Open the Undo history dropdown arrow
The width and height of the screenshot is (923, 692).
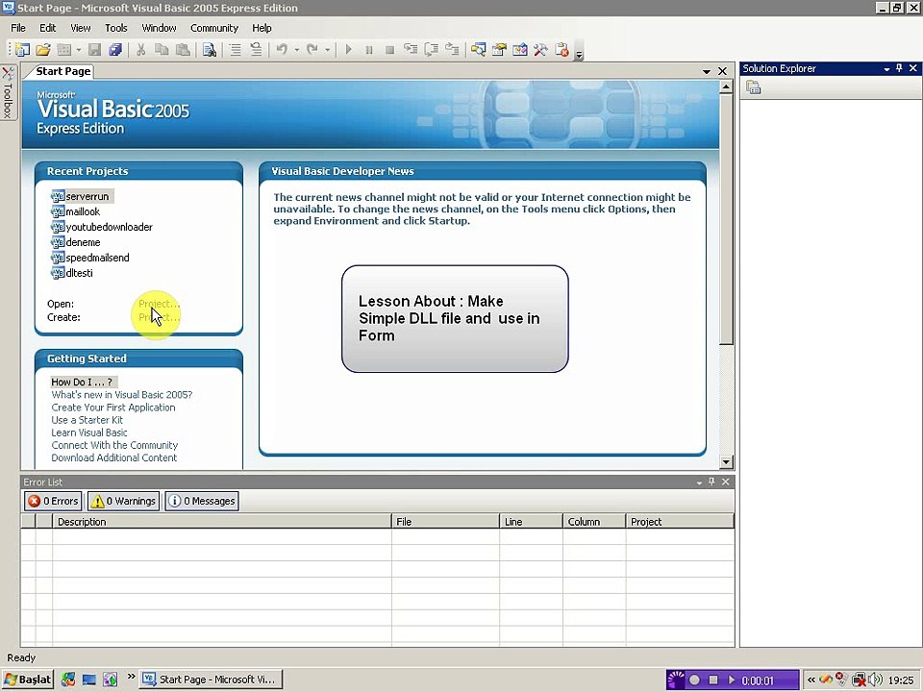point(296,50)
